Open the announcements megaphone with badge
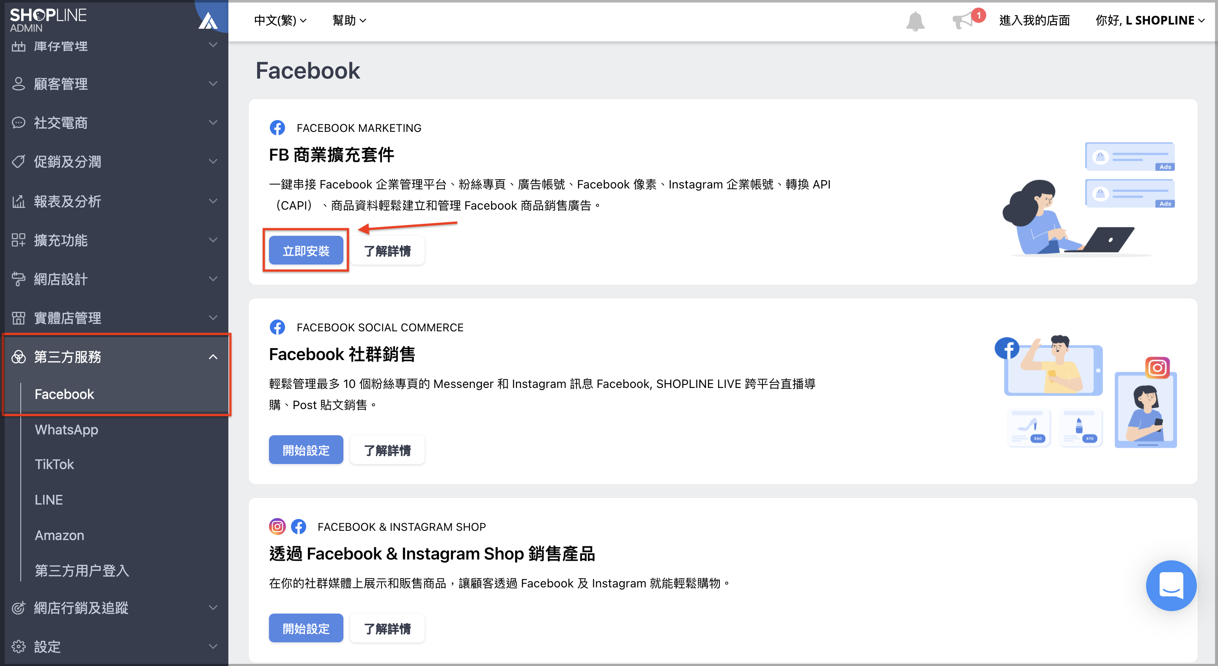This screenshot has height=666, width=1218. tap(964, 21)
